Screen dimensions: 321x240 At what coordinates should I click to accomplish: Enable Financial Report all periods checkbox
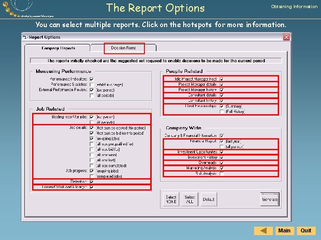tap(222, 147)
